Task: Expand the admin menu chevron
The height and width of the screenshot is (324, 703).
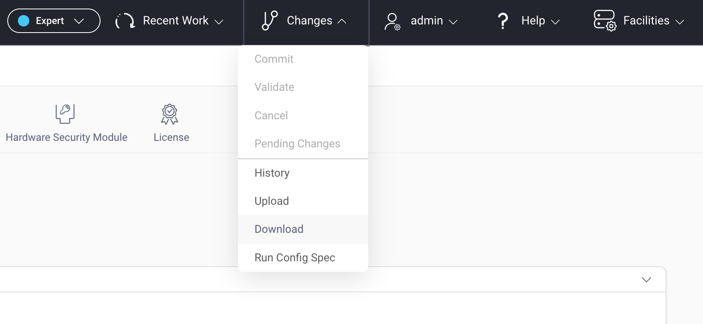Action: click(x=453, y=22)
